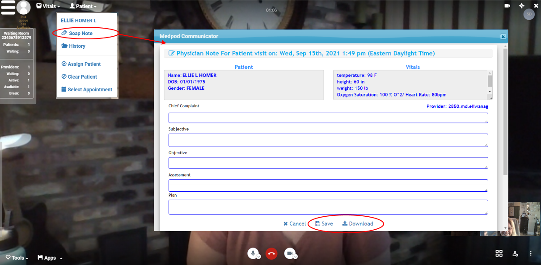
Task: Save the physician note
Action: click(x=324, y=223)
